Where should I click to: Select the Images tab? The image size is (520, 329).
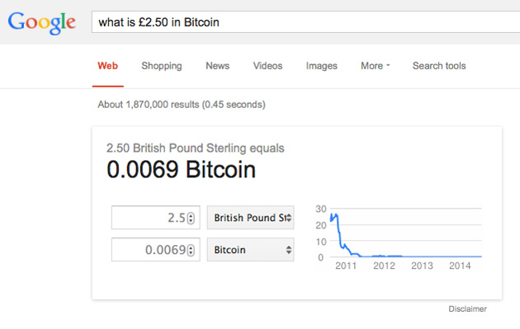[x=321, y=66]
